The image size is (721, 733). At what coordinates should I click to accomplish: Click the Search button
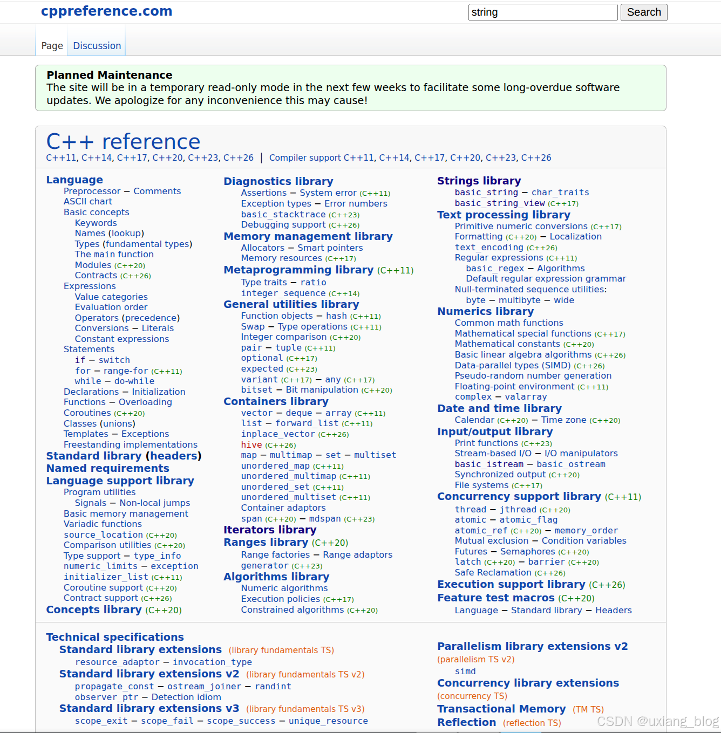[x=644, y=12]
